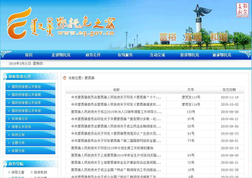This screenshot has width=252, height=178.
Task: Click the 政府信息公开 panel heading
Action: 20,77
